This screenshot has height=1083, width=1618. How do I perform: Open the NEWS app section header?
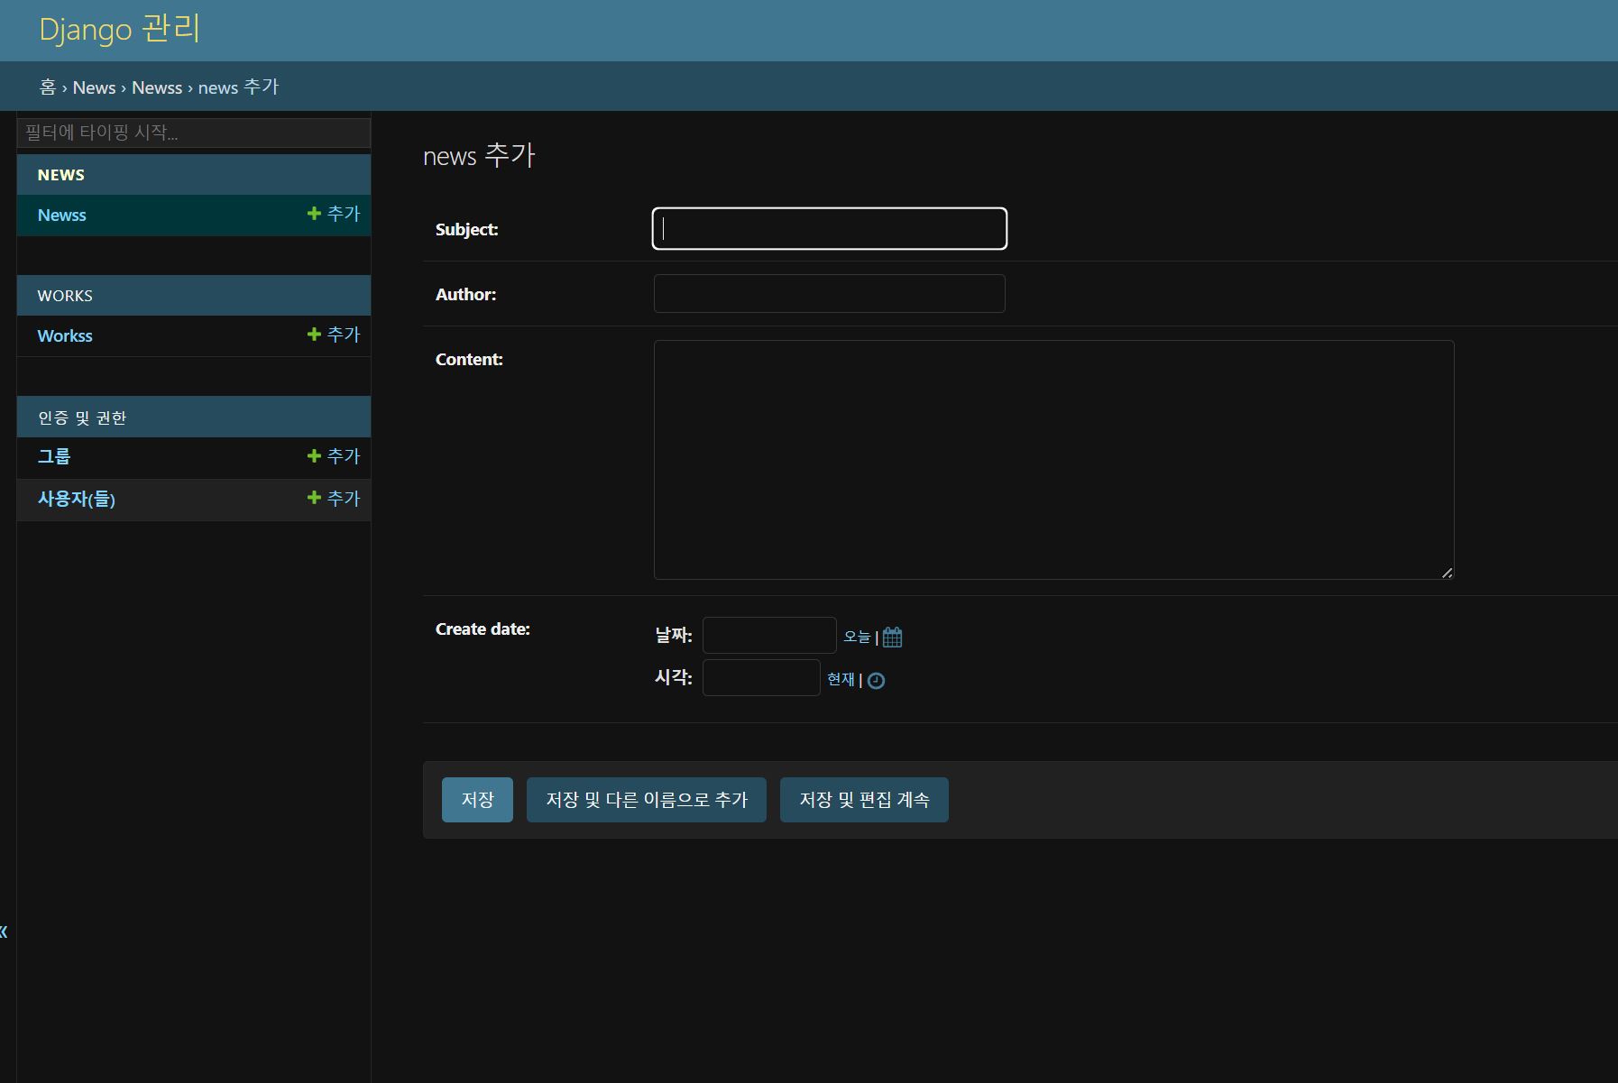[60, 175]
